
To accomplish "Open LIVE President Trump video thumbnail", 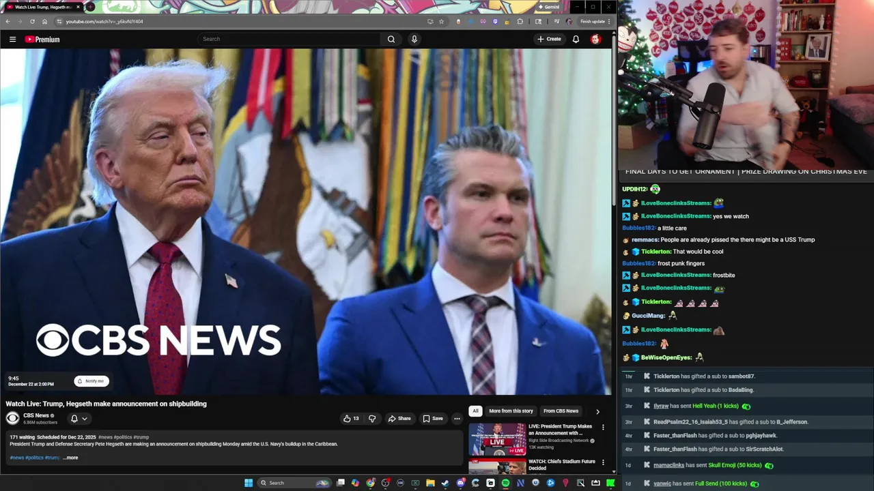I will point(497,439).
